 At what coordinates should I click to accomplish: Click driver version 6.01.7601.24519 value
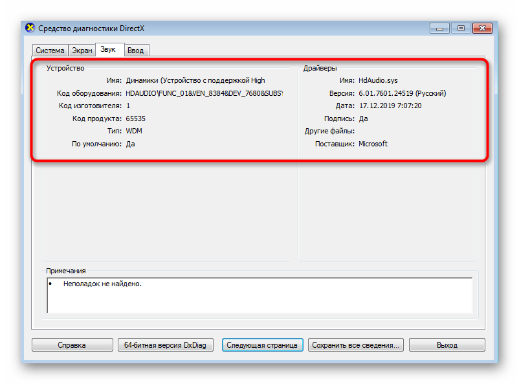click(x=402, y=93)
